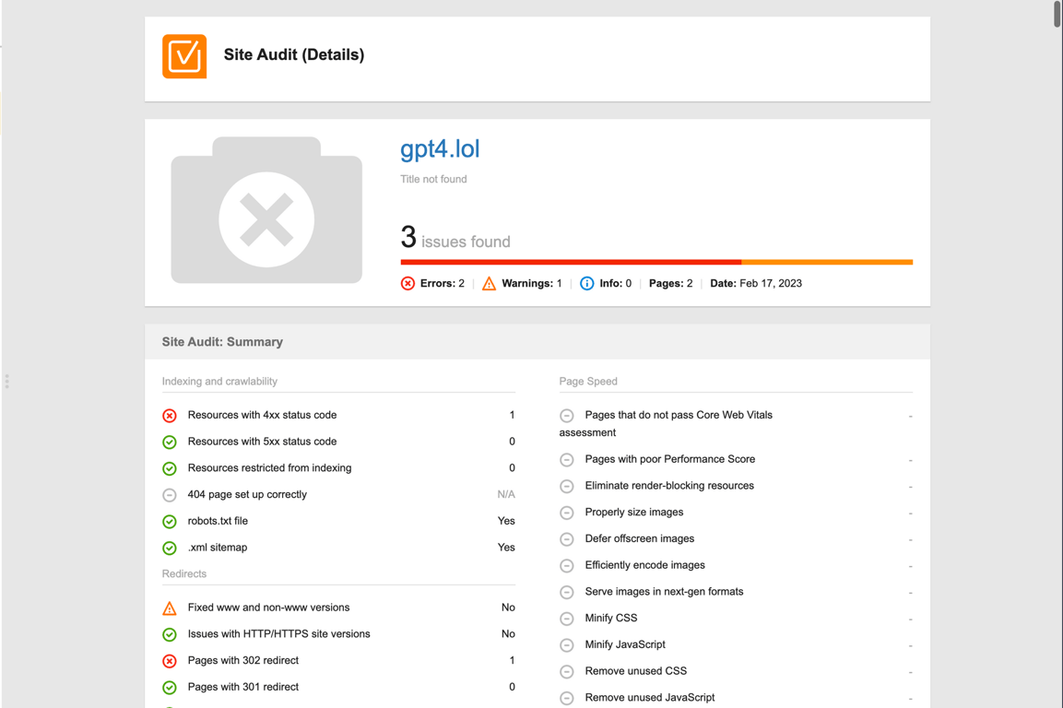This screenshot has width=1063, height=708.
Task: Click the 'Site Audit (Details)' page title
Action: 293,55
